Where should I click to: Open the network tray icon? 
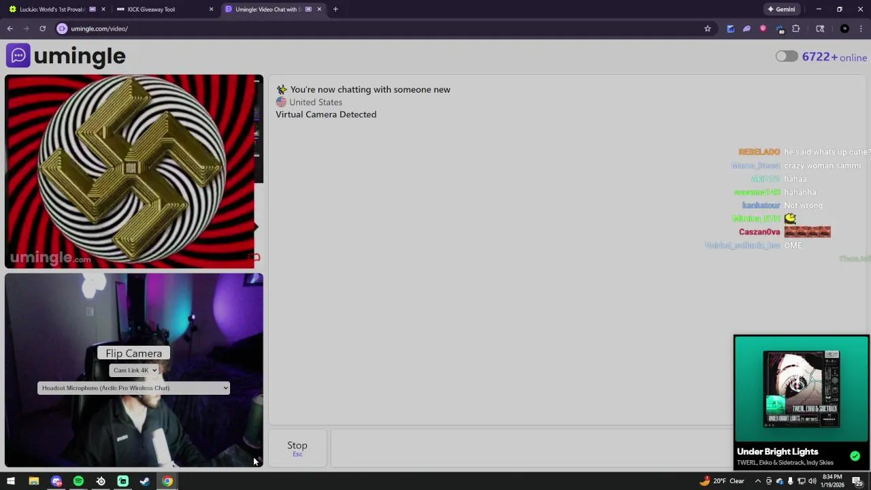pos(802,481)
